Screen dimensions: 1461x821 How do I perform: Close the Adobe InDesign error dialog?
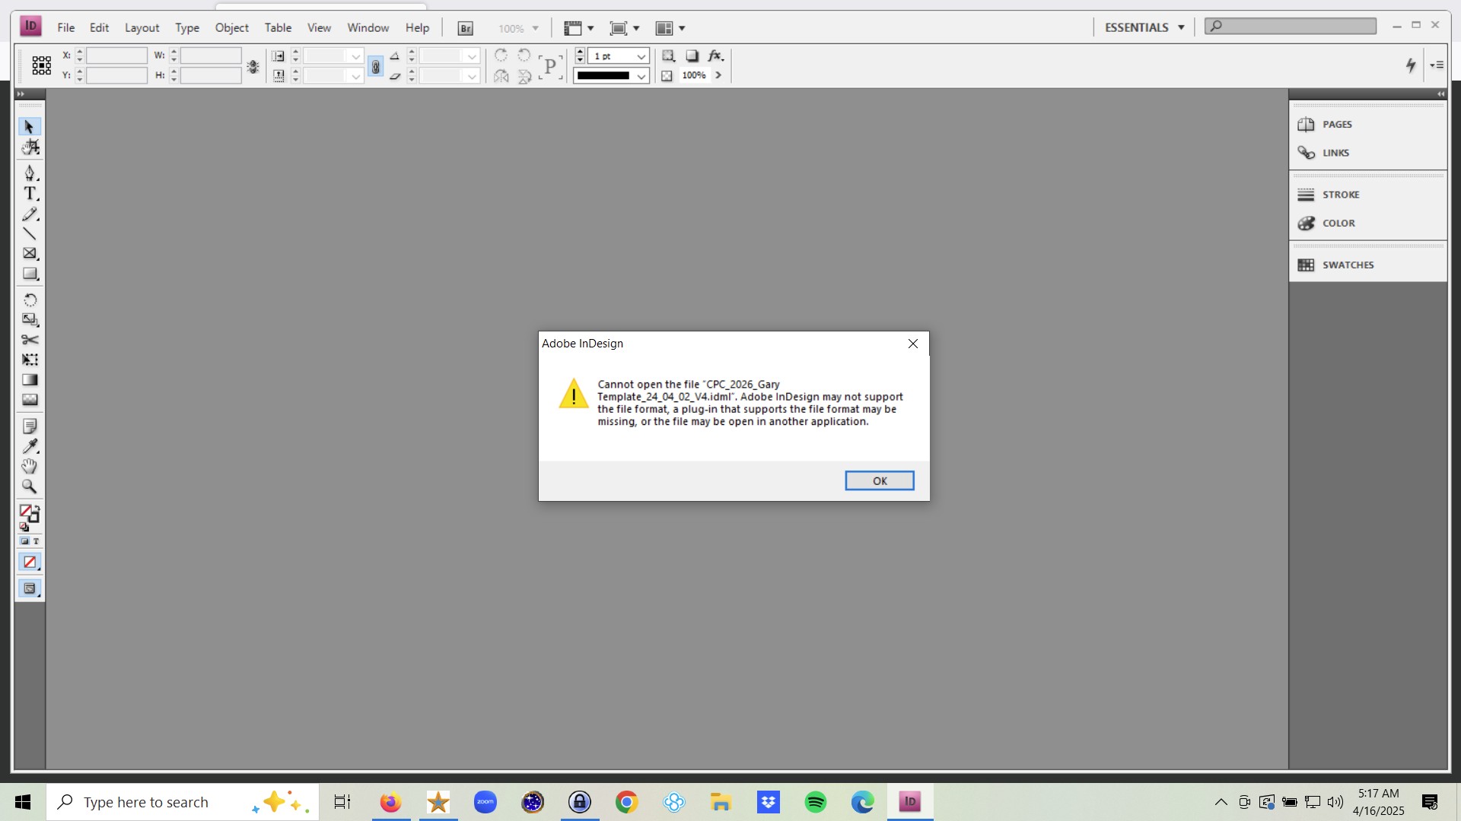pyautogui.click(x=913, y=344)
